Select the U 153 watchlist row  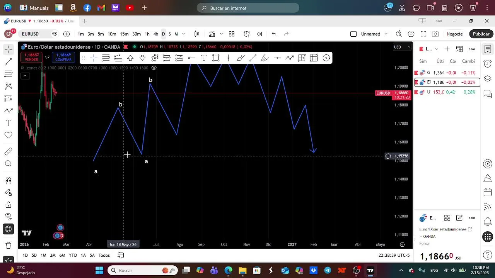pos(447,92)
